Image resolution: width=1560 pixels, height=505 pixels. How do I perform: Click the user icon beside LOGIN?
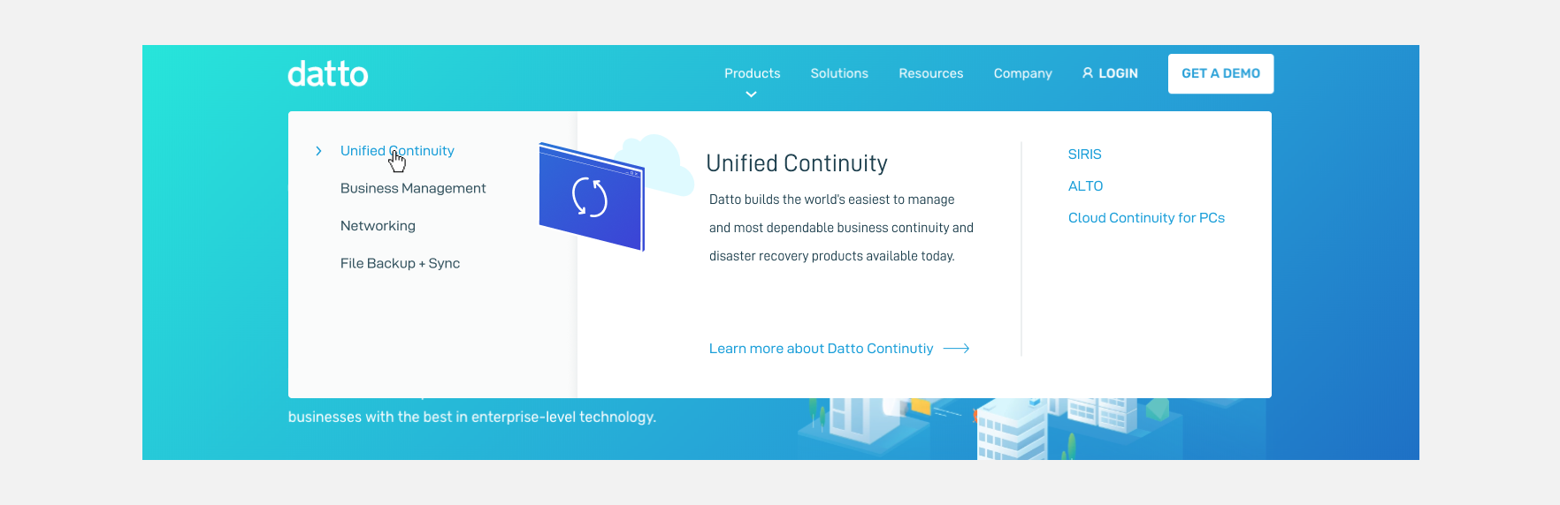tap(1088, 73)
